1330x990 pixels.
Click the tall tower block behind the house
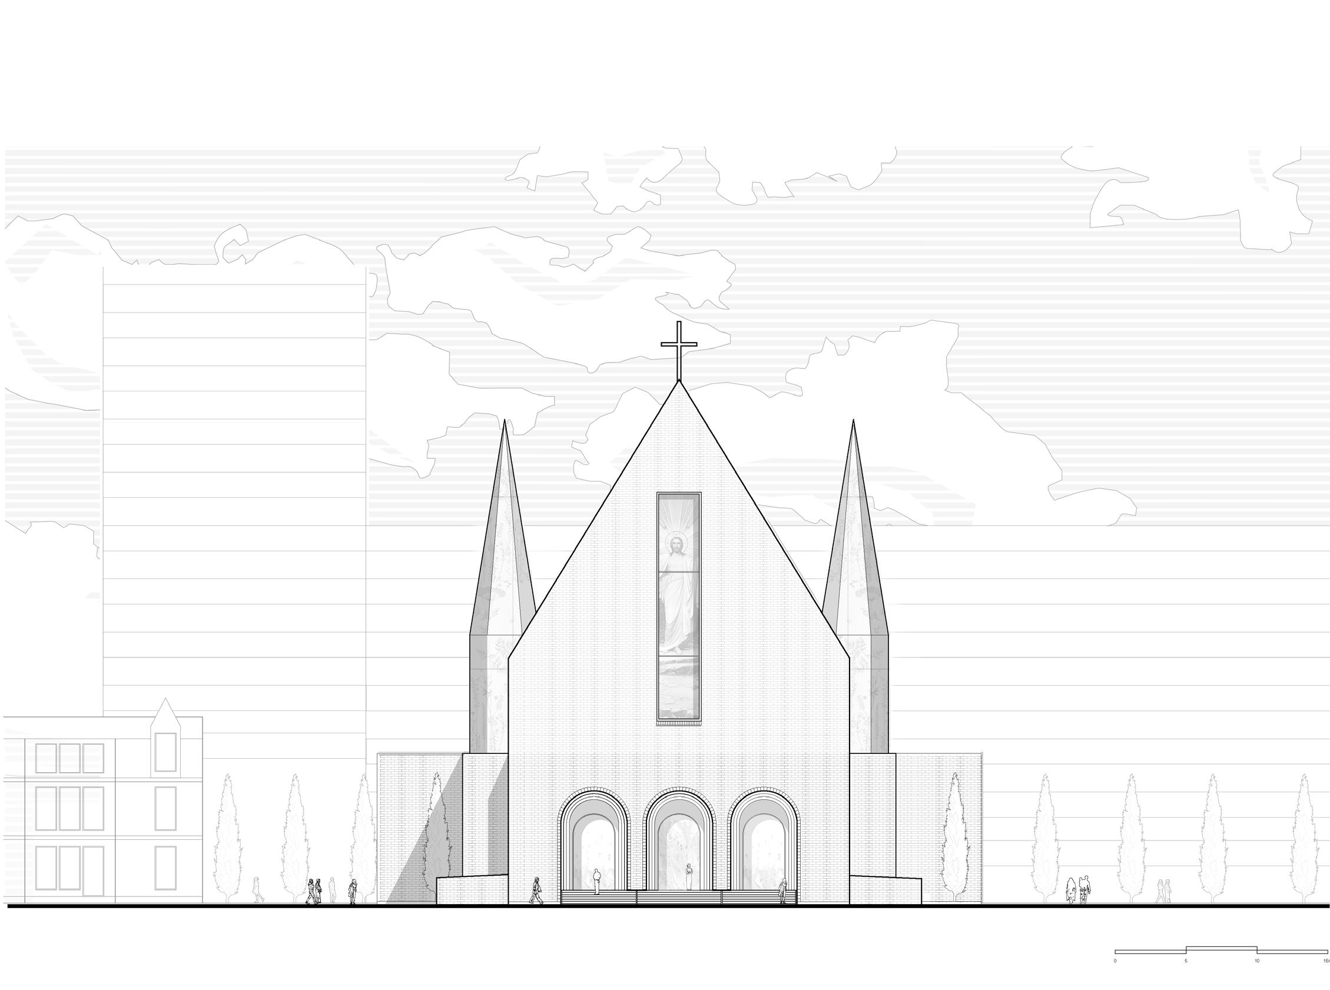pos(234,480)
